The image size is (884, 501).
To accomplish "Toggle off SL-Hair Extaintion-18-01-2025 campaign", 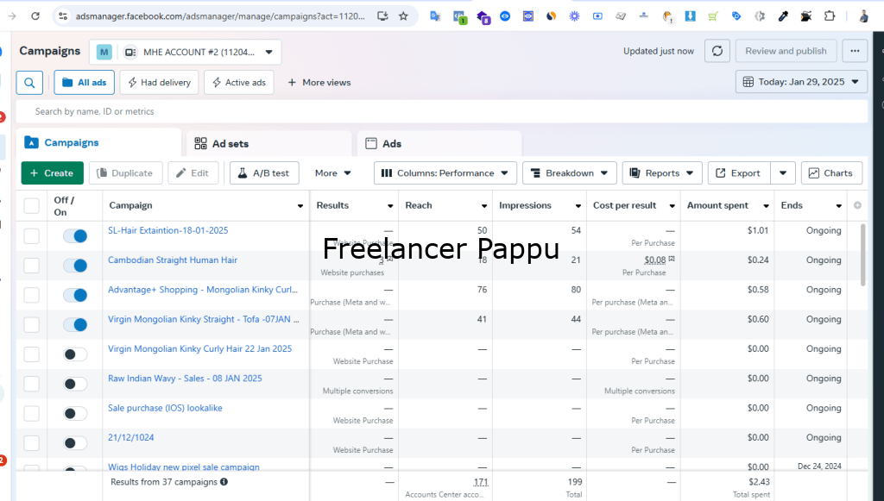I will coord(75,236).
